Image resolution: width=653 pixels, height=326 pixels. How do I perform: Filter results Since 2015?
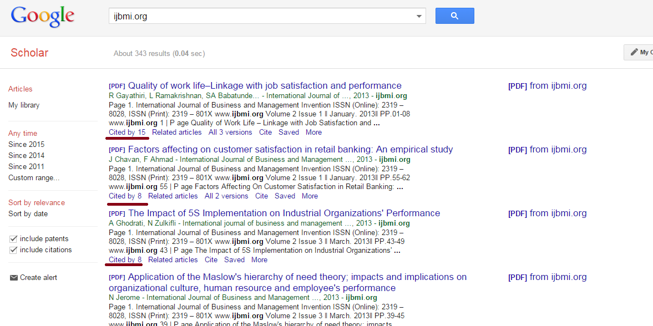(26, 145)
